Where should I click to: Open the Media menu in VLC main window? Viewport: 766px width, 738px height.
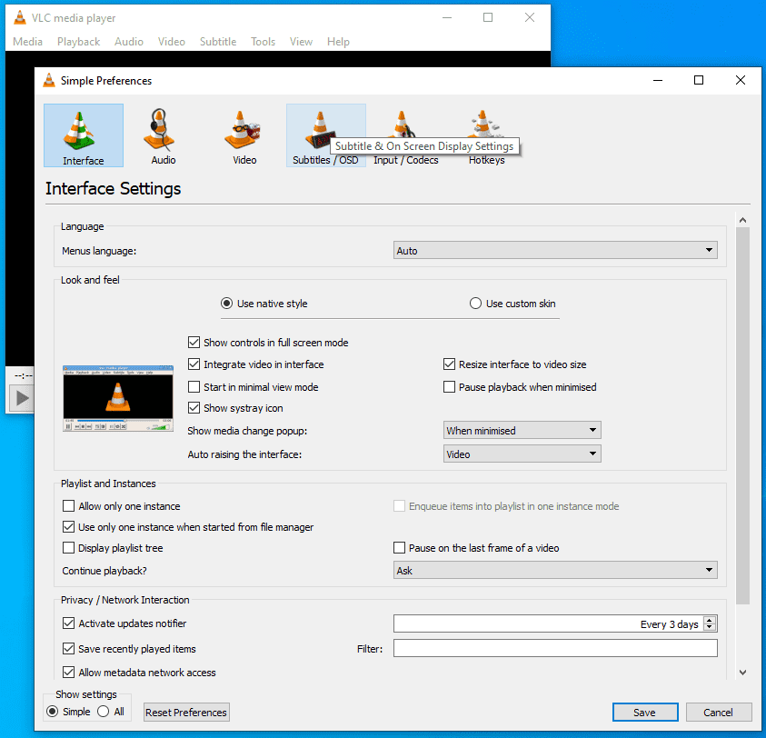27,42
